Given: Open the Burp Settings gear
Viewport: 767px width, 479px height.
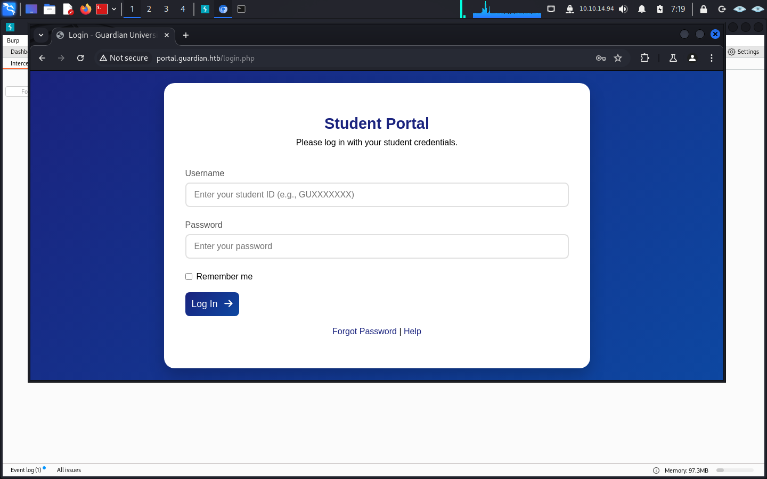Looking at the screenshot, I should 744,52.
